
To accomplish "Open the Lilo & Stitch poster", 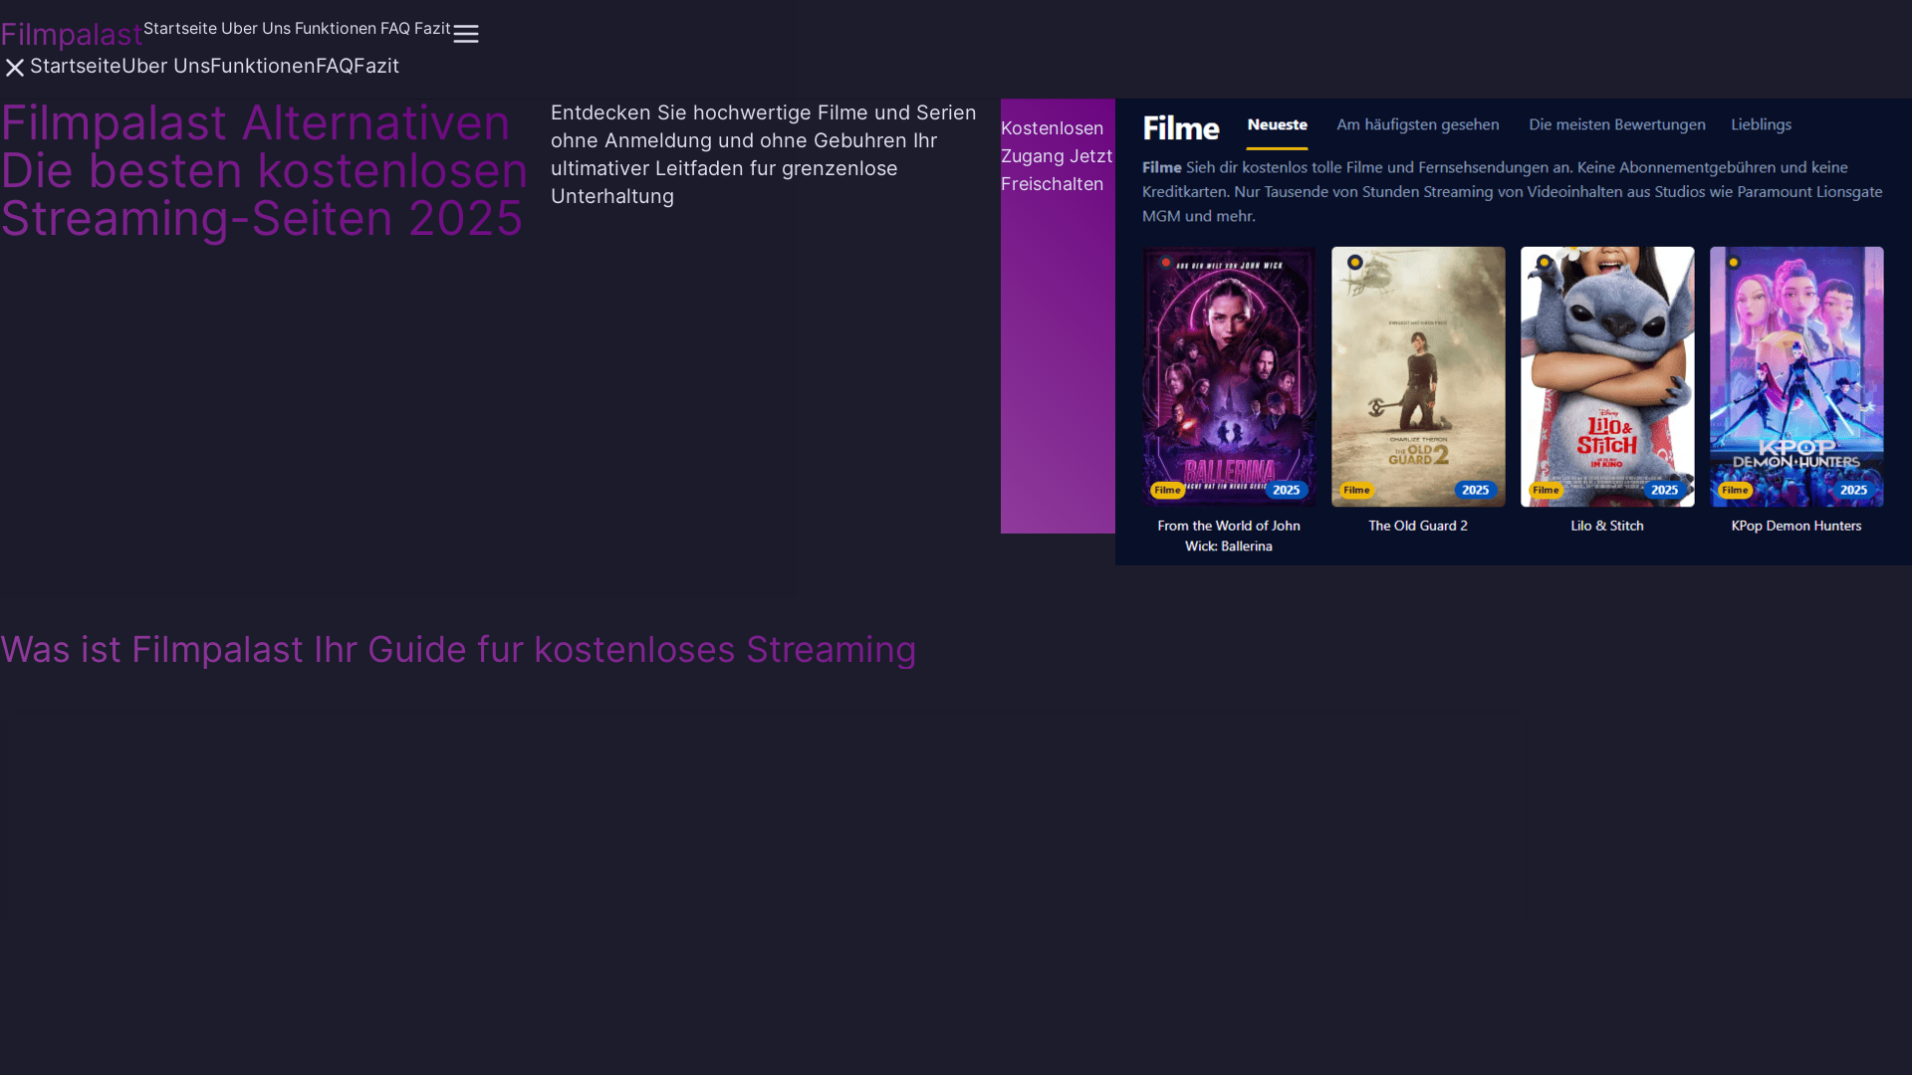I will pos(1607,376).
